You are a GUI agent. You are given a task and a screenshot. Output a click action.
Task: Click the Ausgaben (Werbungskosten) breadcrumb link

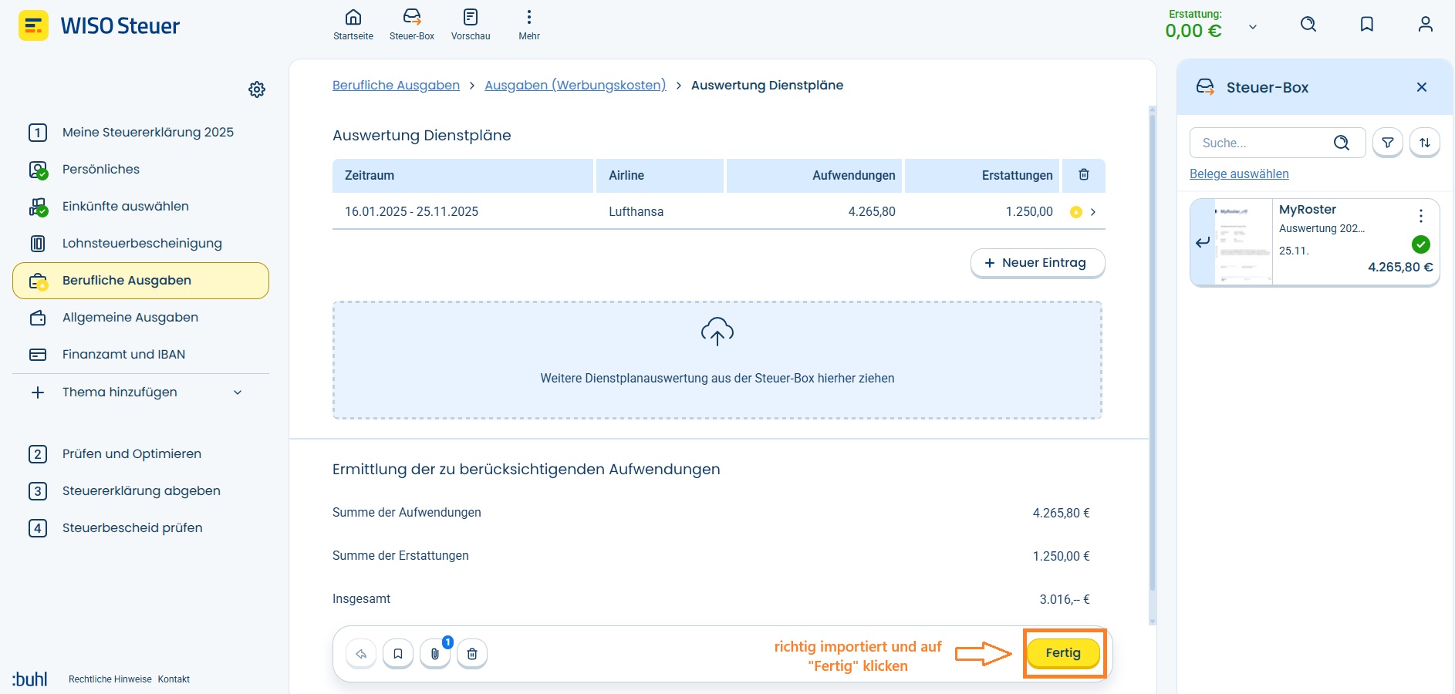point(575,85)
